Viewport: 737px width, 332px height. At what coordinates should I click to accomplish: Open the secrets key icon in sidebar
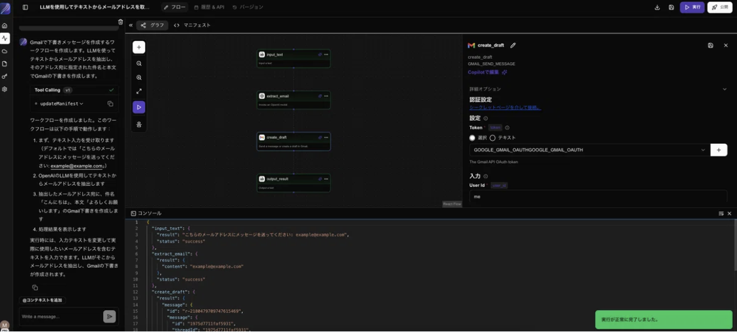click(x=5, y=77)
